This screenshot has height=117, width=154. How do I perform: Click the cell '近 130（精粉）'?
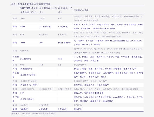point(27,99)
